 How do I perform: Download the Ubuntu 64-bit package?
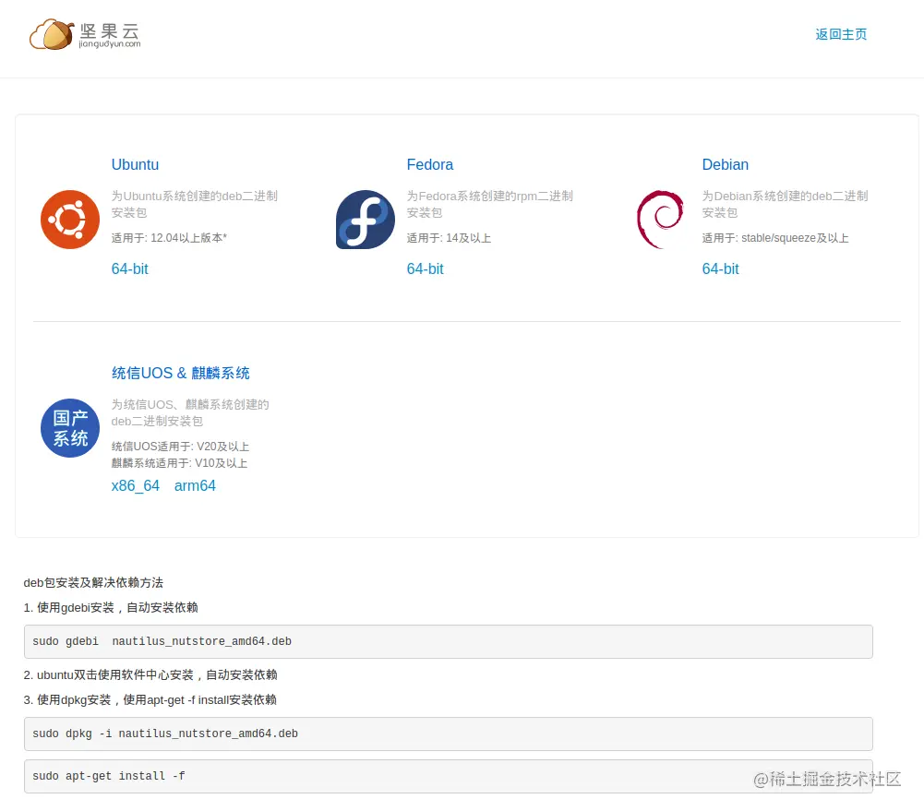(129, 268)
